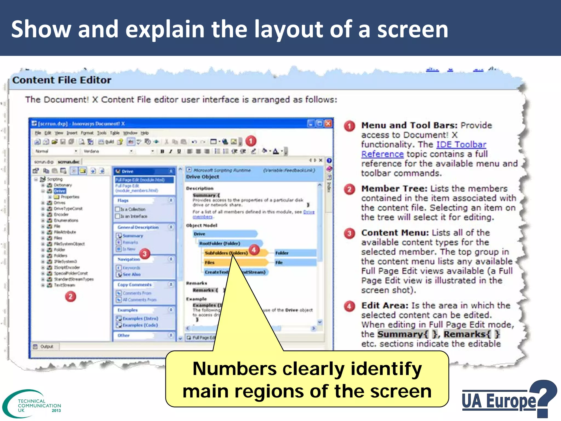561x421 pixels.
Task: Click the blue help icon in sidebar
Action: point(329,161)
